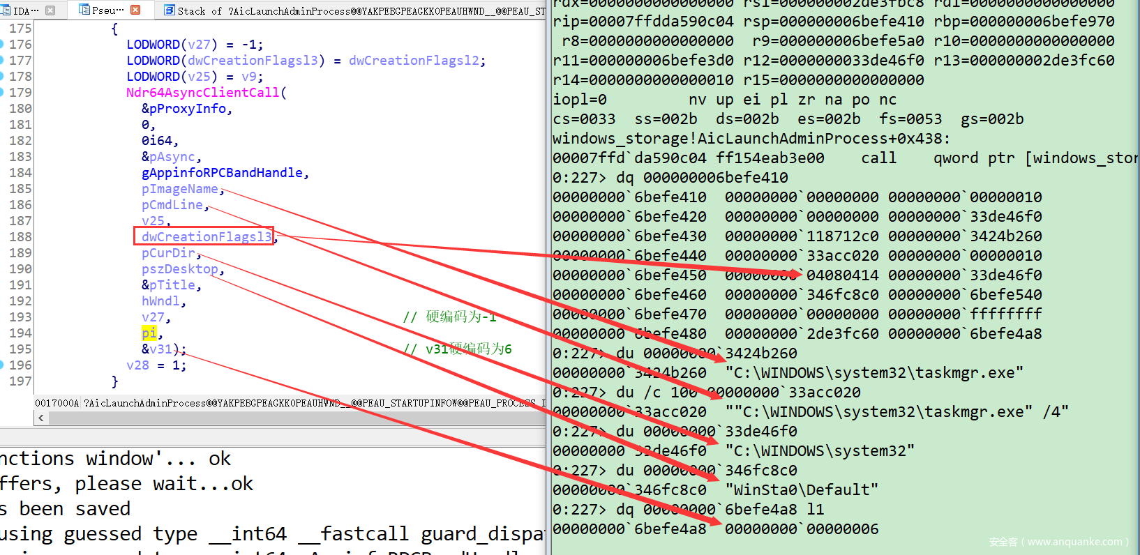This screenshot has height=555, width=1140.
Task: Click the highlighted pi variable
Action: (149, 333)
